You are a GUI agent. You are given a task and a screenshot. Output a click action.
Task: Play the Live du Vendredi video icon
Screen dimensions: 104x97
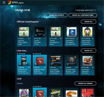44,35
